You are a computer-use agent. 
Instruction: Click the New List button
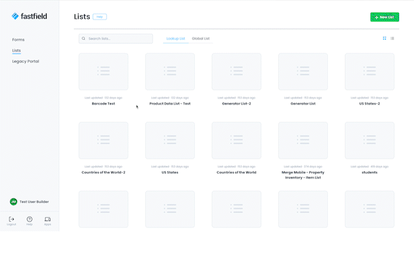pyautogui.click(x=384, y=17)
